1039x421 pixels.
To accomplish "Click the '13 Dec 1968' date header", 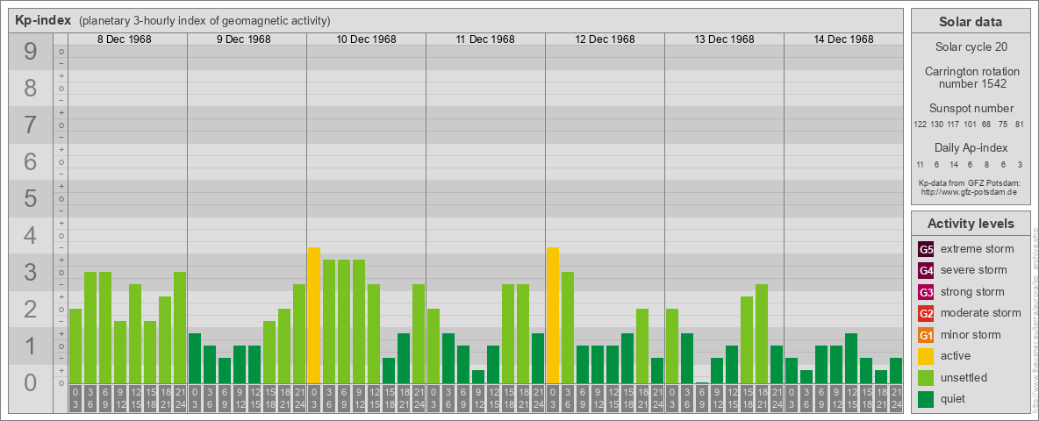I will 724,39.
